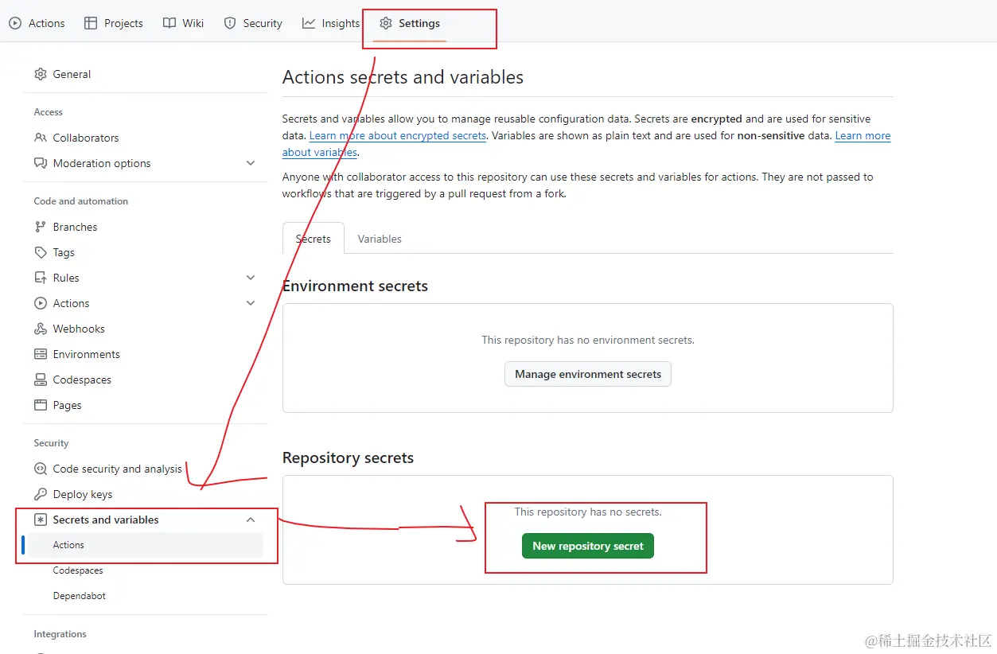Click the Codespaces icon under Code and automation
Image resolution: width=997 pixels, height=654 pixels.
coord(41,380)
